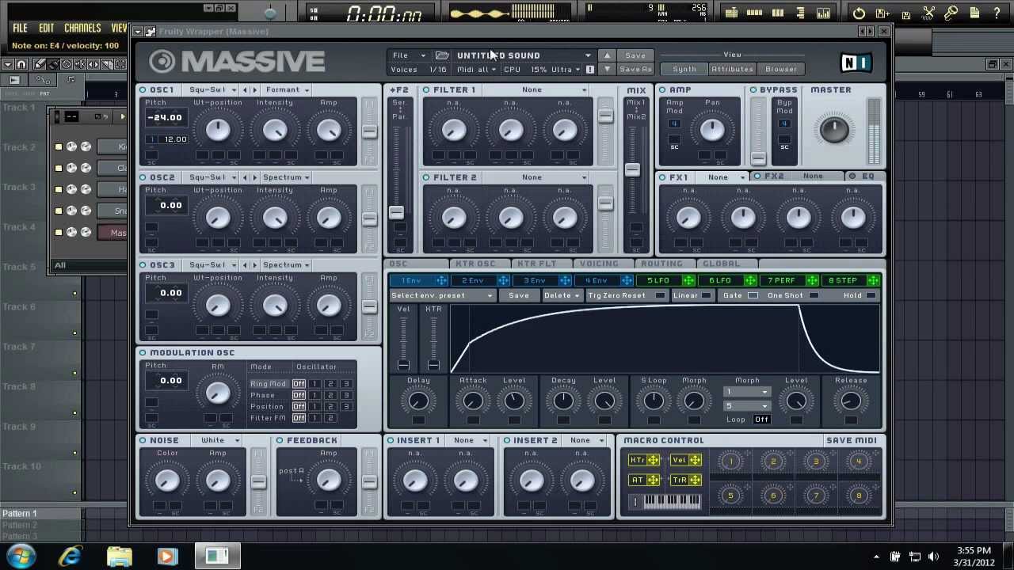The width and height of the screenshot is (1014, 570).
Task: Toggle the magnet snap icon in FL playlist
Action: pos(21,64)
